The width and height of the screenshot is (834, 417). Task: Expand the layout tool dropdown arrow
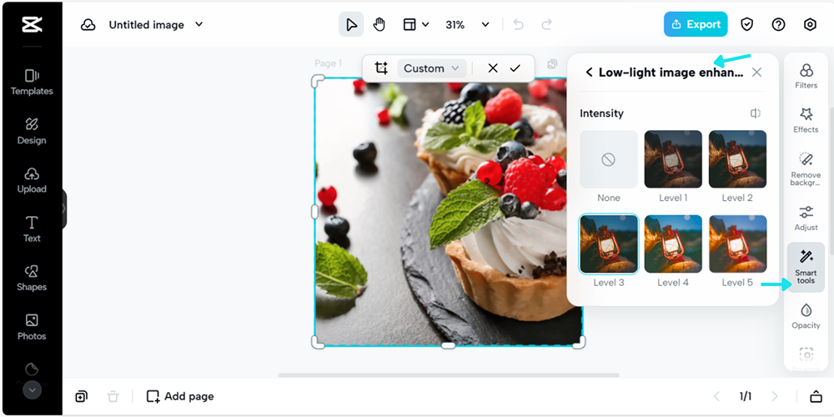[425, 24]
